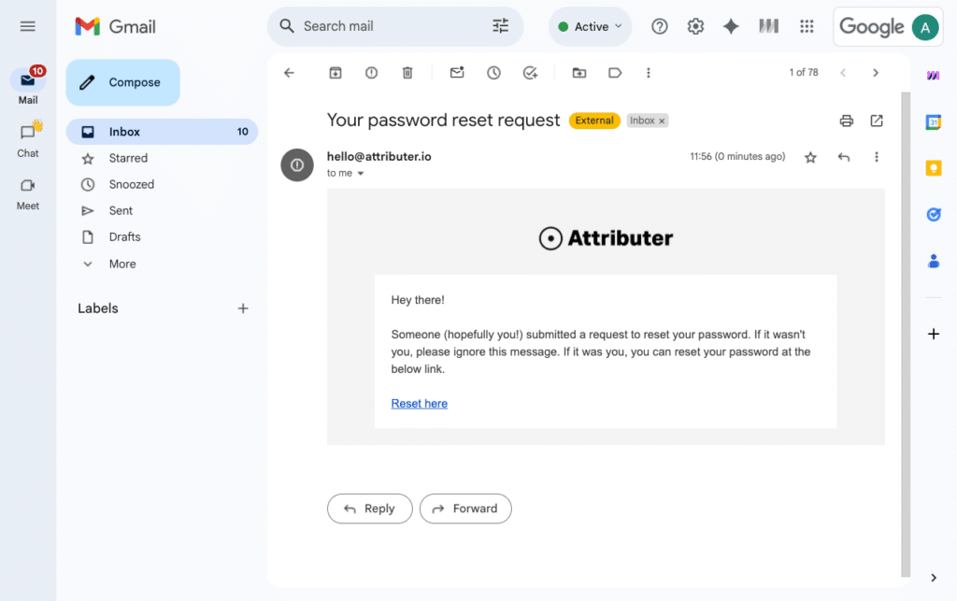Open the Gemini sparkle icon

[731, 26]
